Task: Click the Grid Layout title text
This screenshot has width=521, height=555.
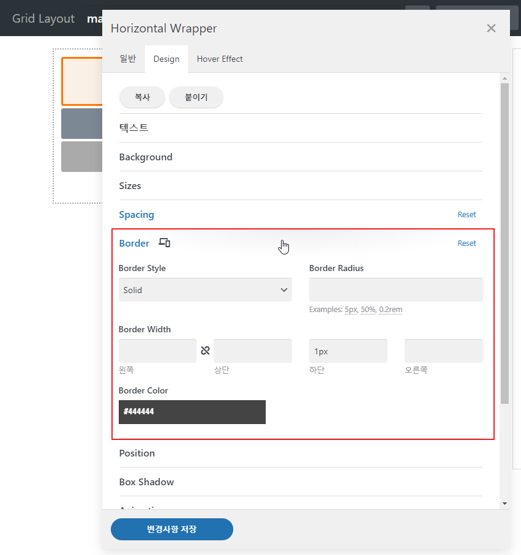Action: 43,18
